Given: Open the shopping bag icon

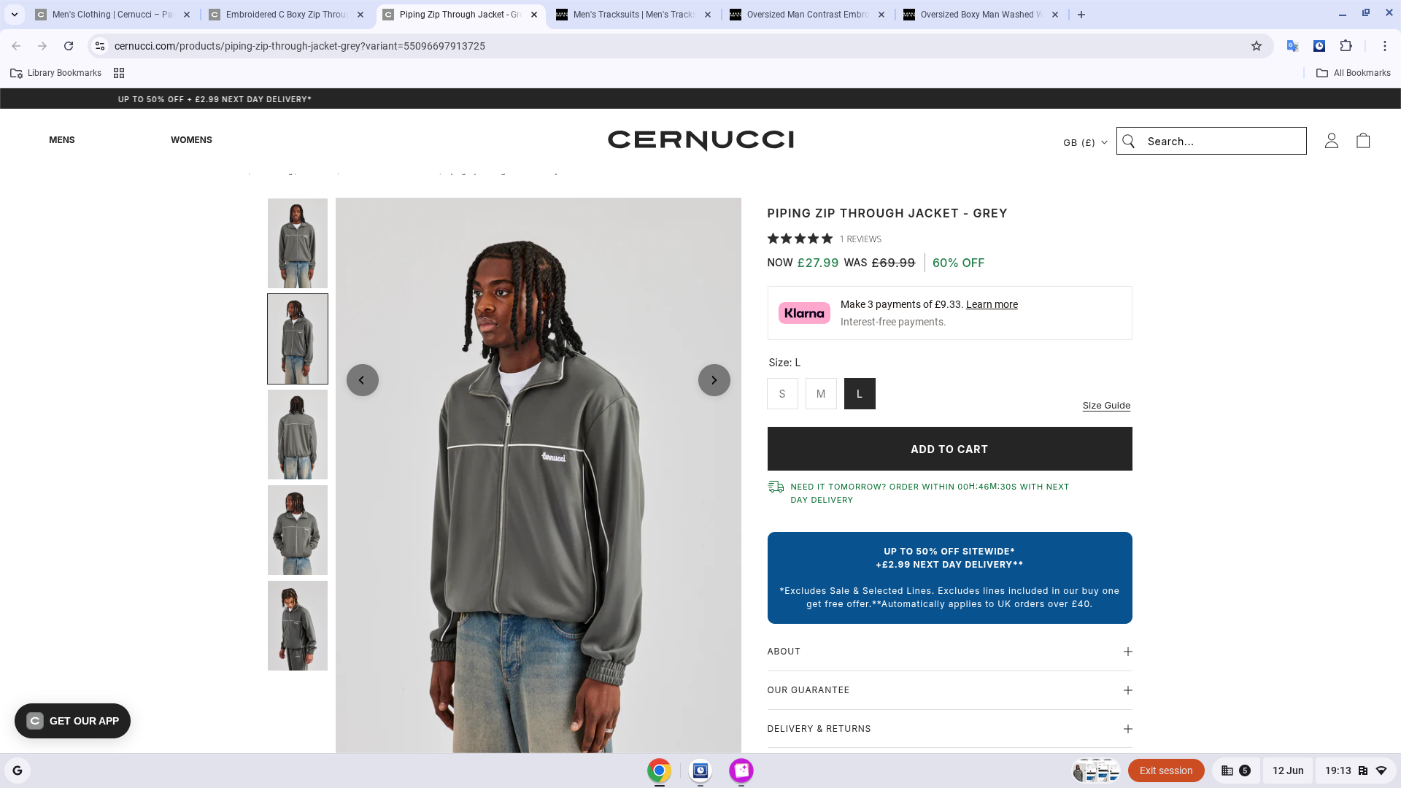Looking at the screenshot, I should pos(1363,141).
